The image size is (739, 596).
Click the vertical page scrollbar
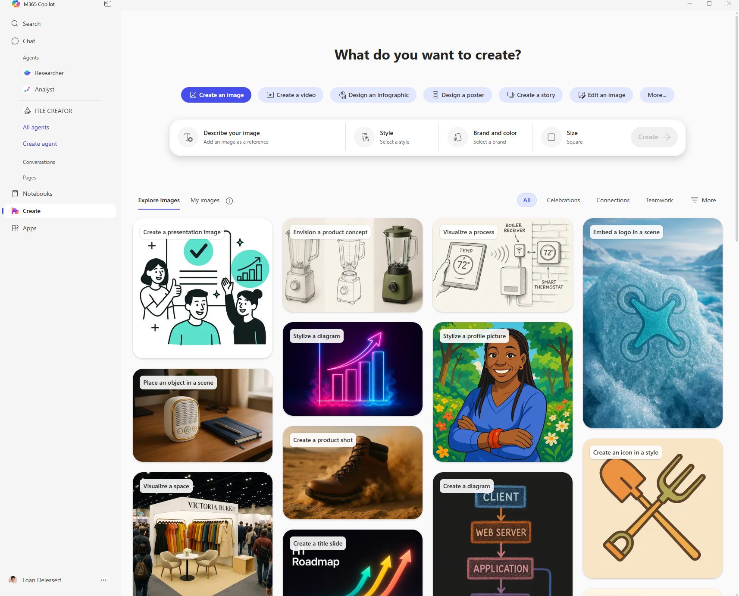click(736, 129)
